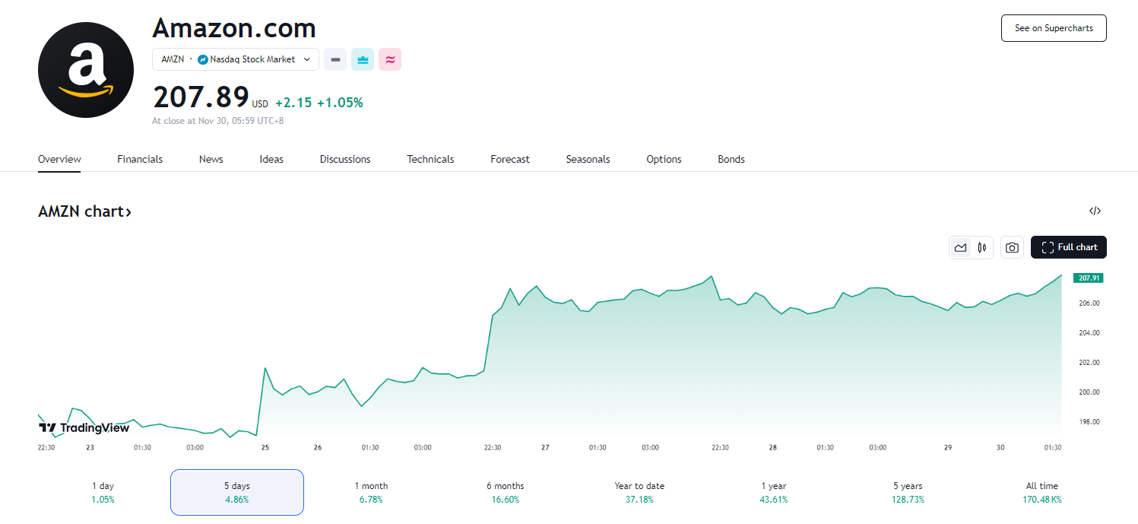The width and height of the screenshot is (1138, 524).
Task: Select the 5 days time range
Action: [237, 492]
